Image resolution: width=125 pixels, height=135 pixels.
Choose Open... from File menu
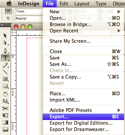pyautogui.click(x=83, y=18)
